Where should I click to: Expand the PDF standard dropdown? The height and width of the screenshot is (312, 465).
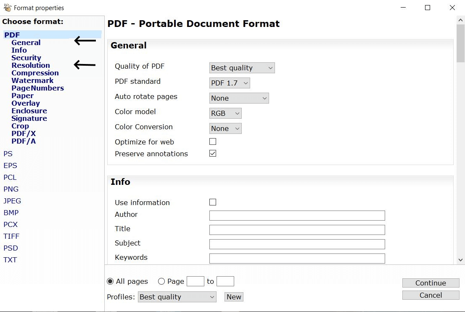point(230,83)
